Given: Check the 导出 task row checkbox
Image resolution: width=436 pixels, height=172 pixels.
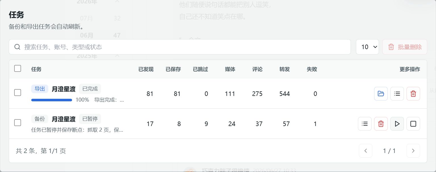Looking at the screenshot, I should point(18,93).
